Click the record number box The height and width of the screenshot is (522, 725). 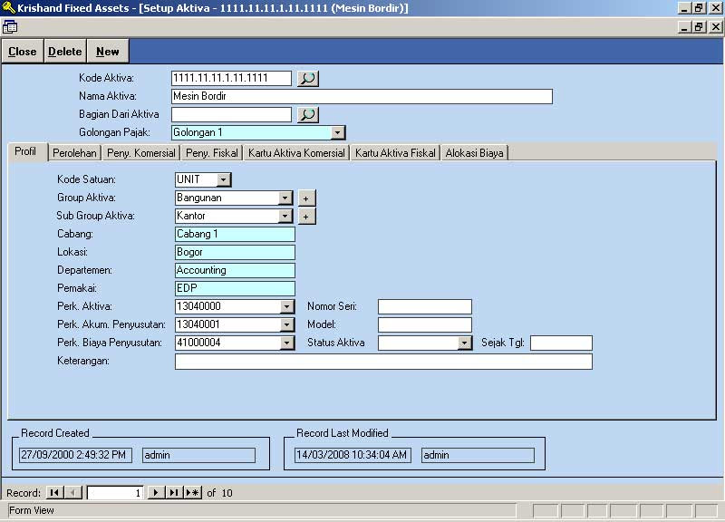(115, 492)
